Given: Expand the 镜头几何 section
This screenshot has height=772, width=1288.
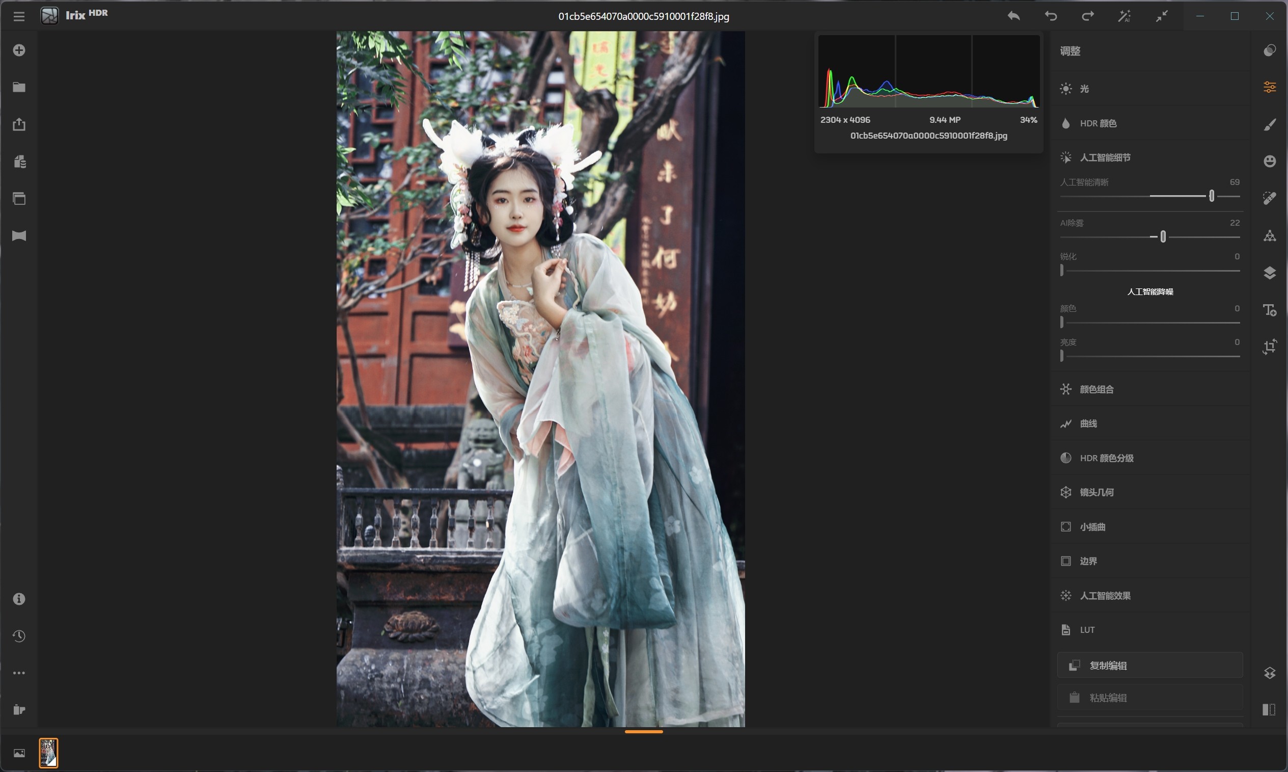Looking at the screenshot, I should point(1150,492).
